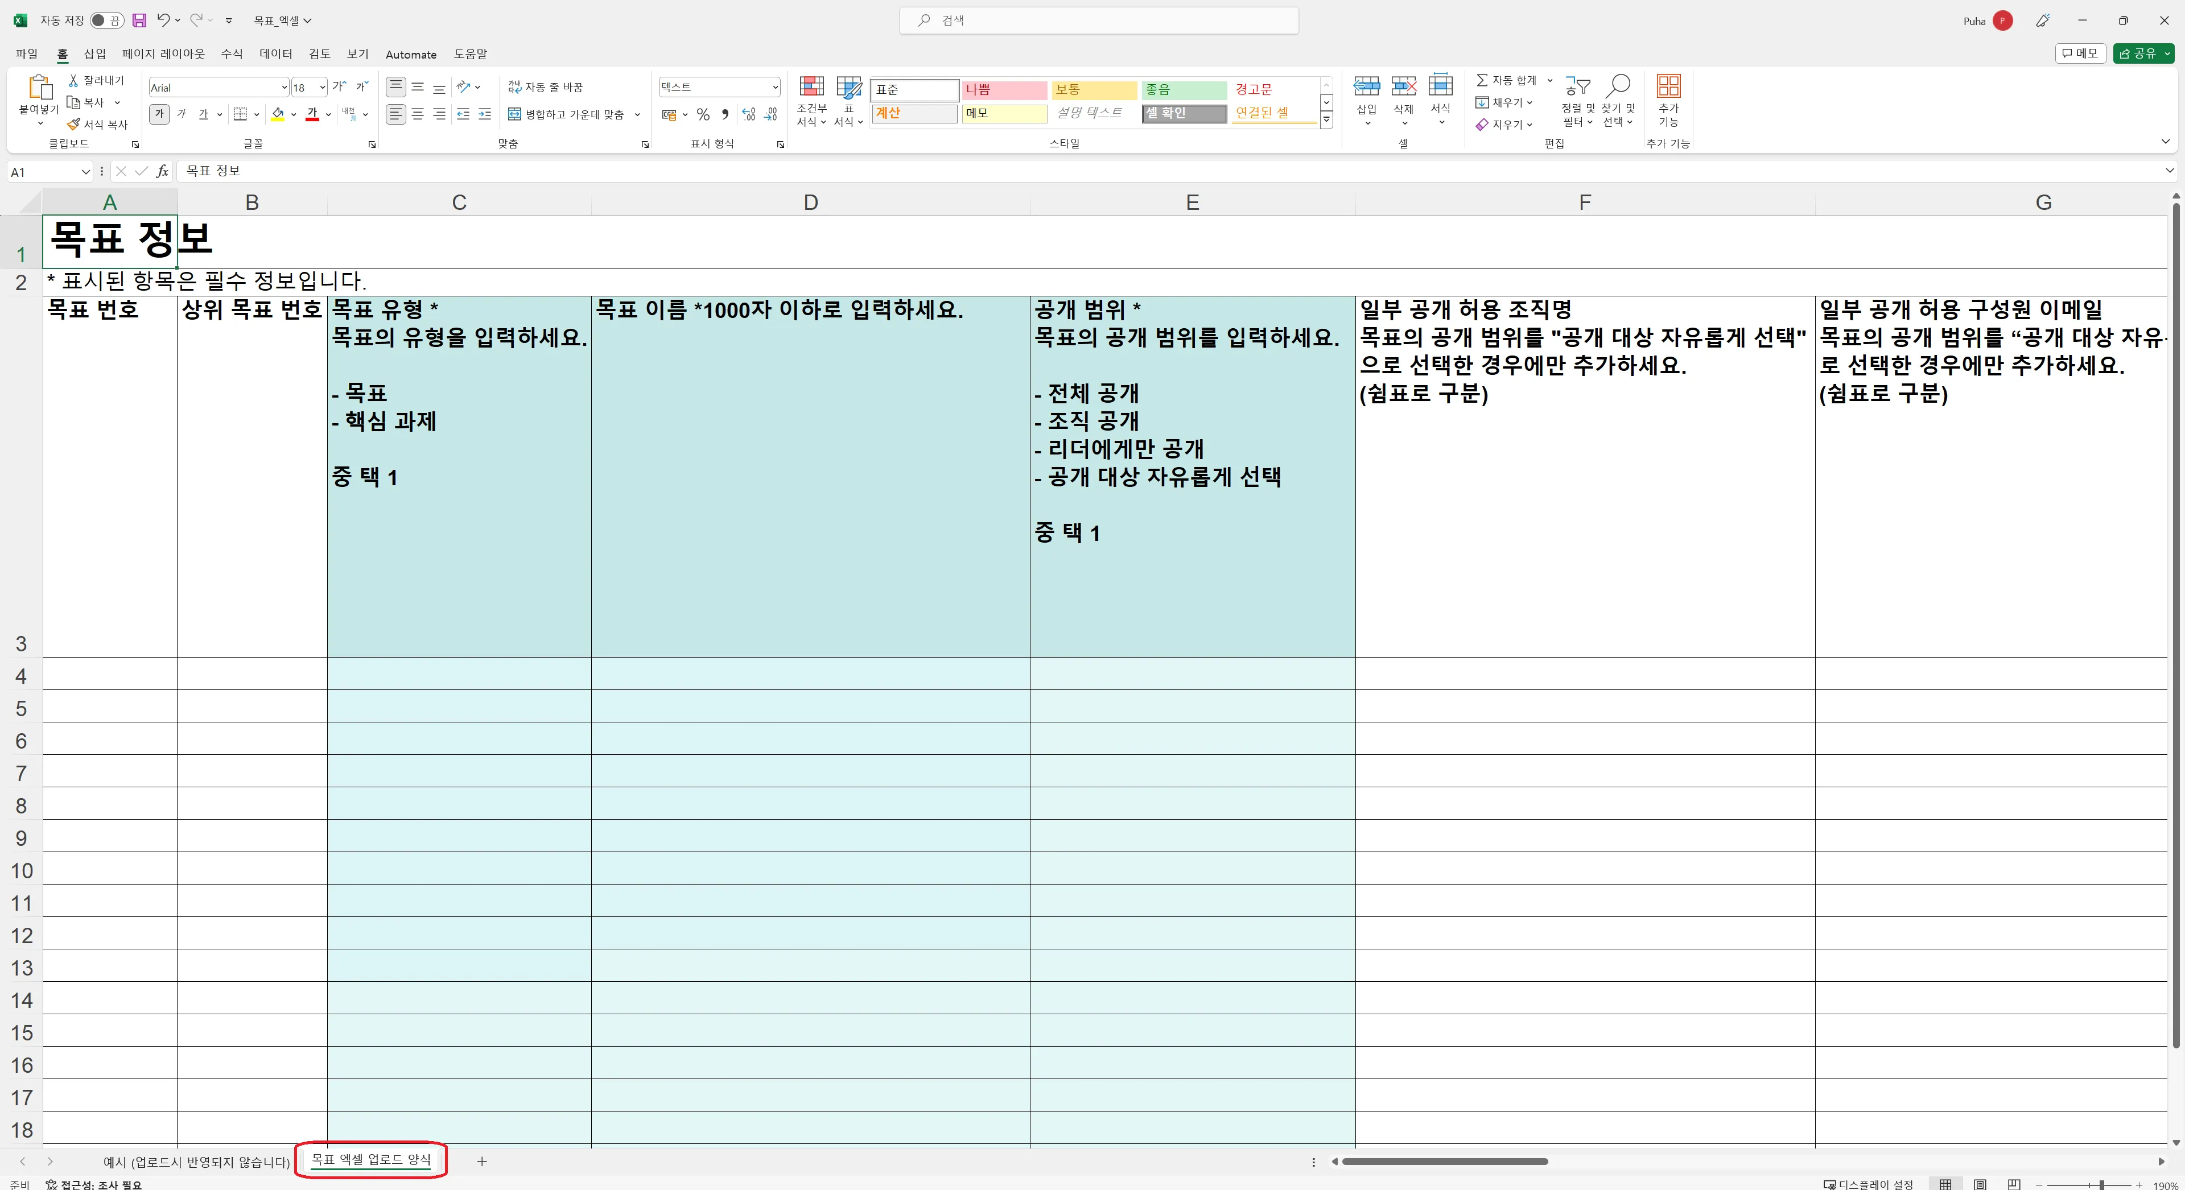Open Sort & Filter (정렬 및 필터)
The width and height of the screenshot is (2185, 1190).
pyautogui.click(x=1578, y=101)
